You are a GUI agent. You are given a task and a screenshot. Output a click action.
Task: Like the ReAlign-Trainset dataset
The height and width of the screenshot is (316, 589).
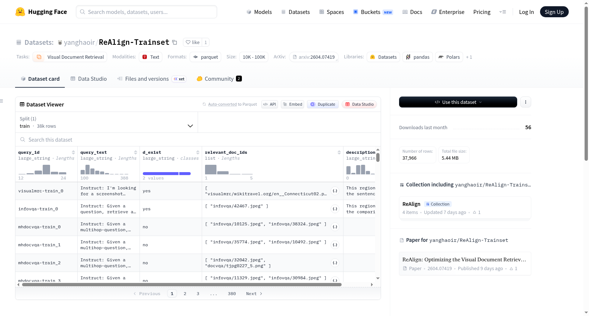pyautogui.click(x=193, y=42)
